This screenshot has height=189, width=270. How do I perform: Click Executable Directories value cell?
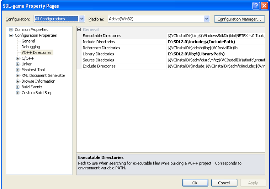(x=216, y=36)
